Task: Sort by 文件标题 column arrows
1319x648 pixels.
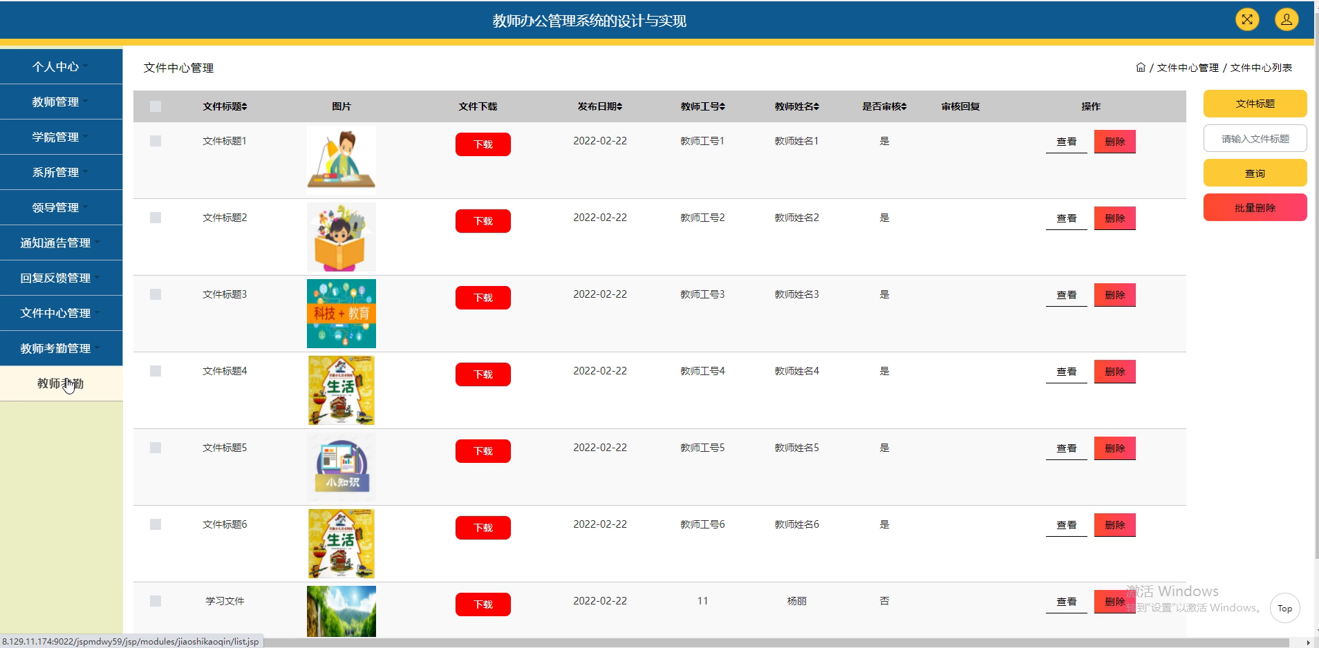Action: 245,106
